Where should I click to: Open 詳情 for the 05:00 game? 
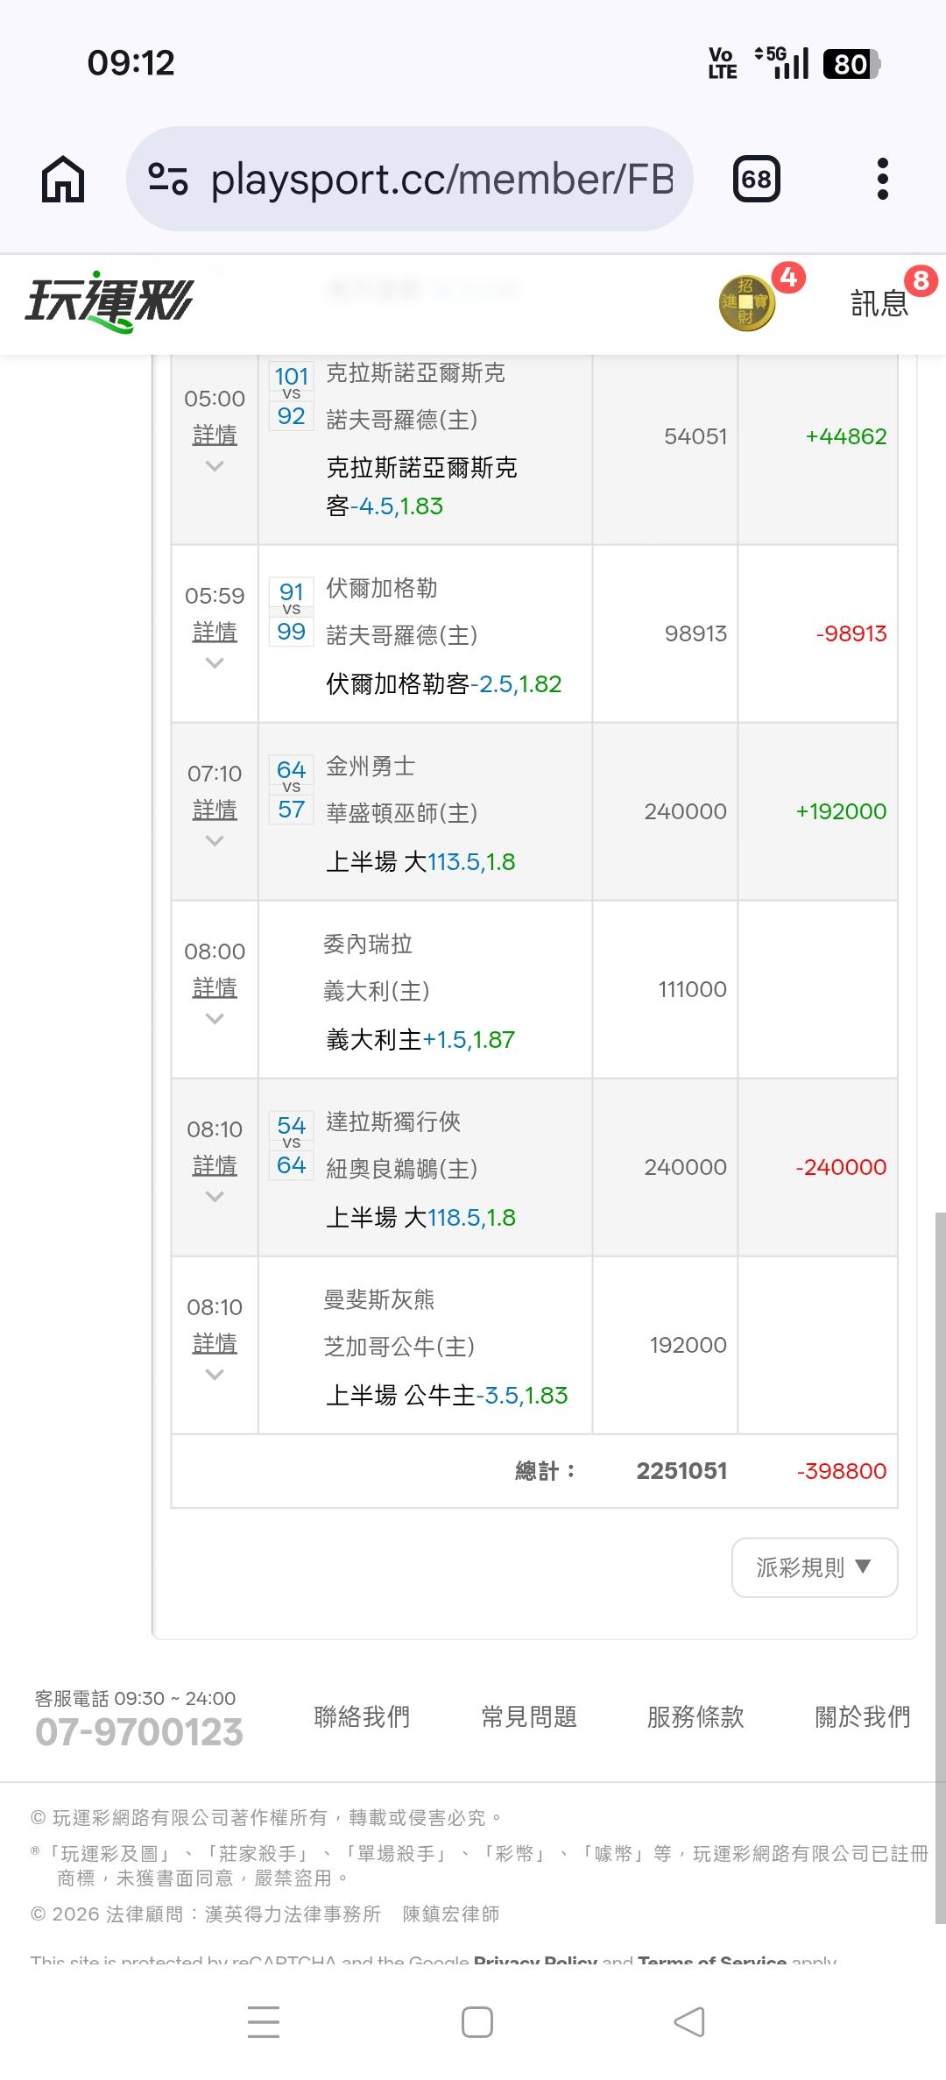[215, 435]
